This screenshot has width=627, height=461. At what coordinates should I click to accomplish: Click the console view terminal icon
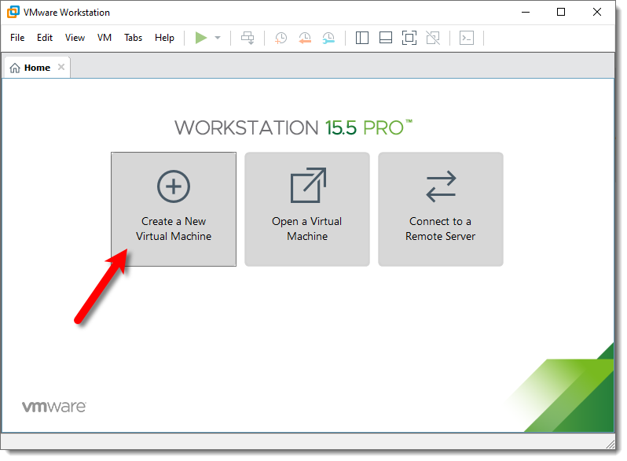pos(467,38)
